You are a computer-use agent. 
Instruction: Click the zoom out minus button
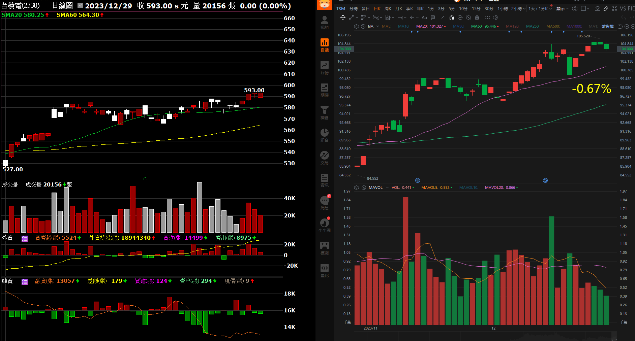pos(627,26)
